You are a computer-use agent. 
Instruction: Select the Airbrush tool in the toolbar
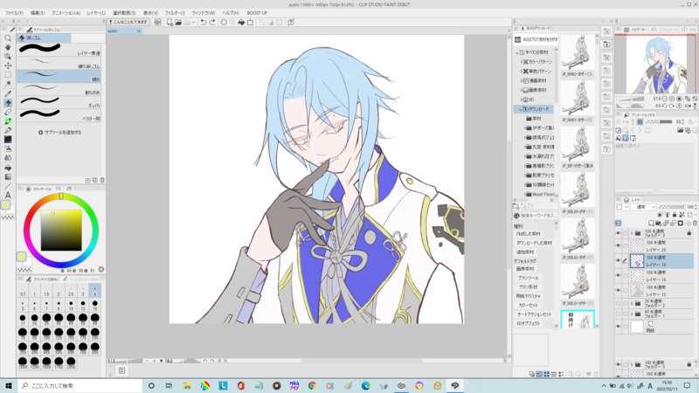[x=8, y=148]
